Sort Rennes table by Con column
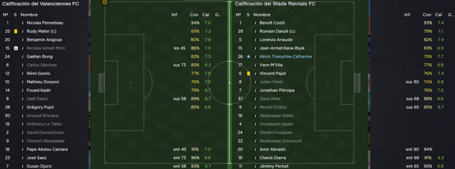Image resolution: width=455 pixels, height=169 pixels. pos(427,15)
